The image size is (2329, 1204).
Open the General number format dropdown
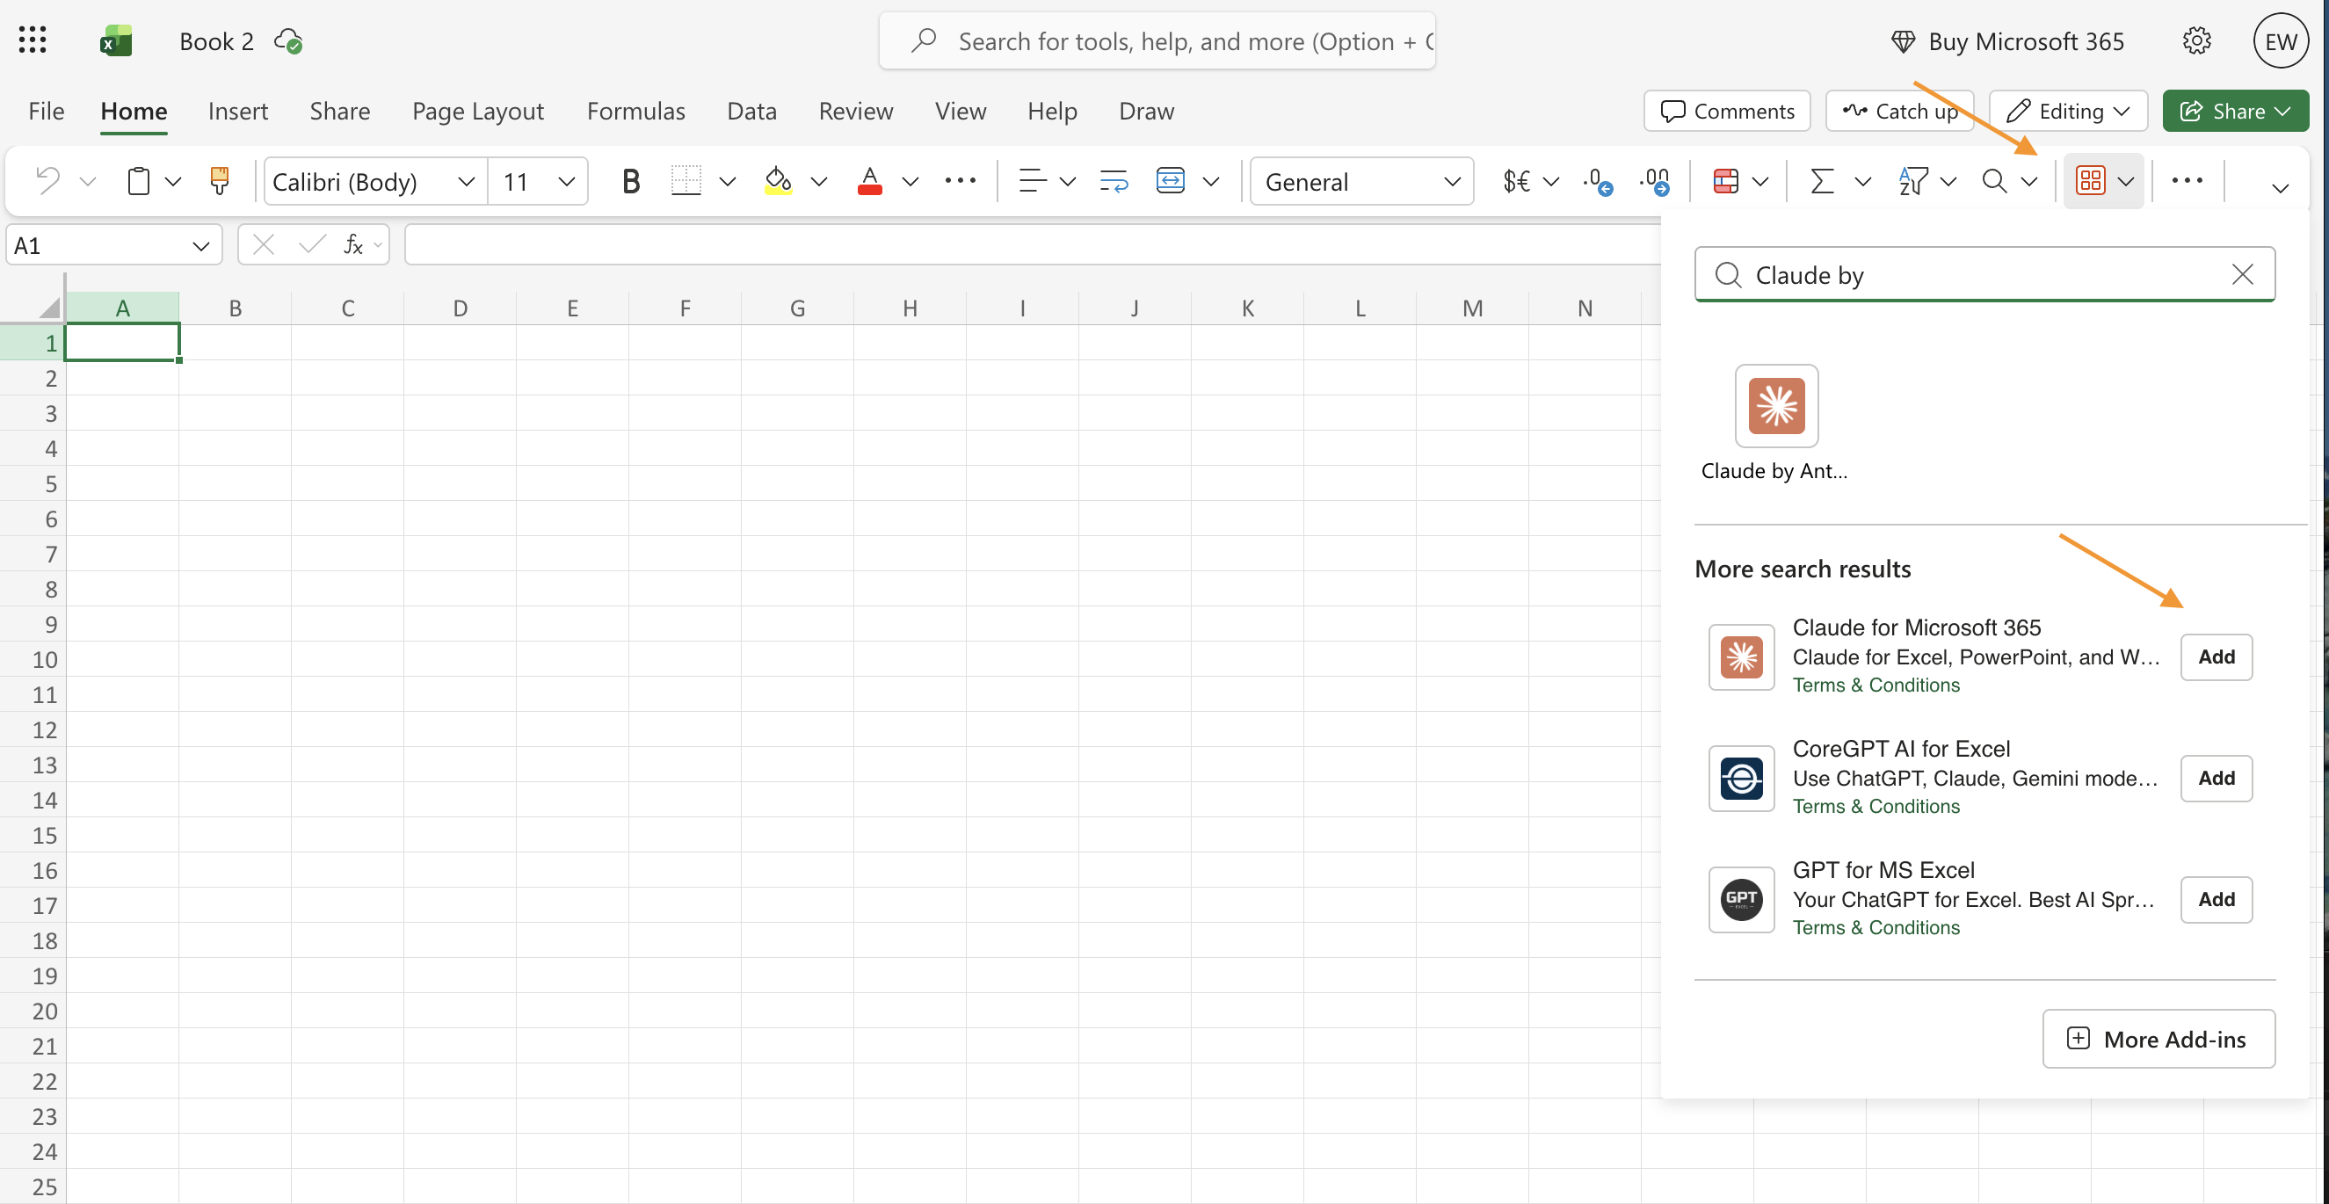(x=1361, y=181)
